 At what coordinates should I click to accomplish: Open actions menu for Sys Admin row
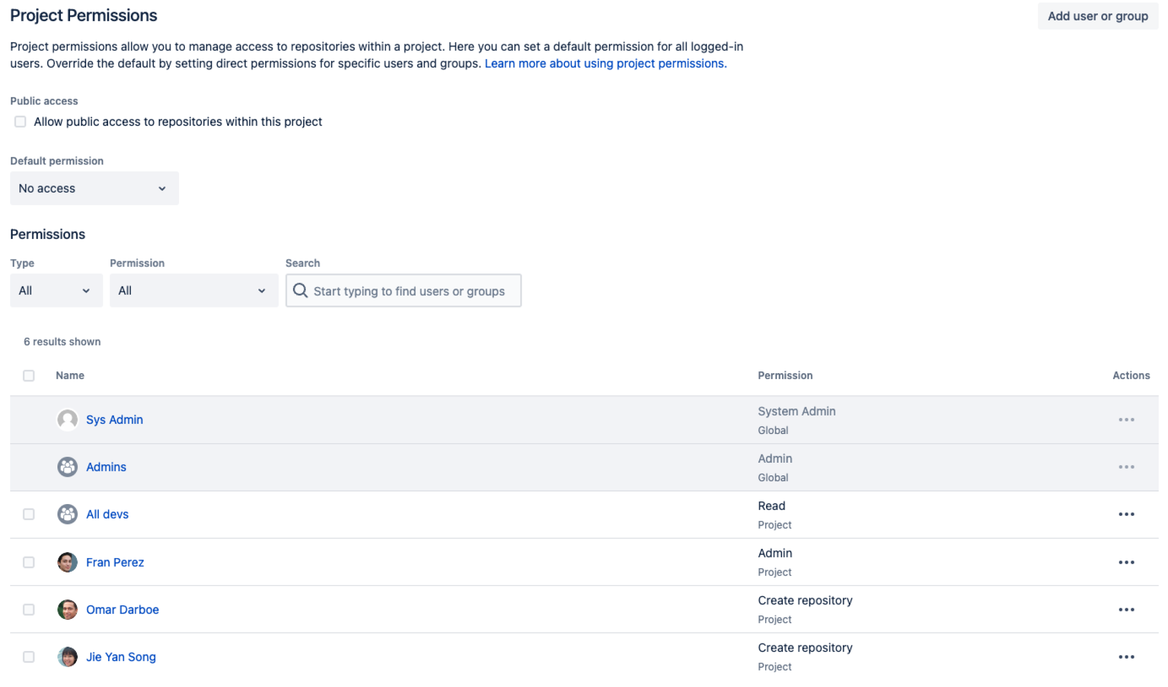(1126, 419)
